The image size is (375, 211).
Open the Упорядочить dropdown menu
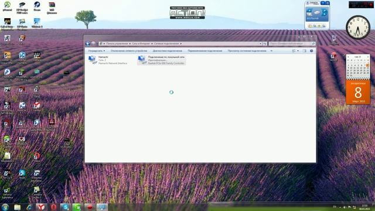click(97, 51)
